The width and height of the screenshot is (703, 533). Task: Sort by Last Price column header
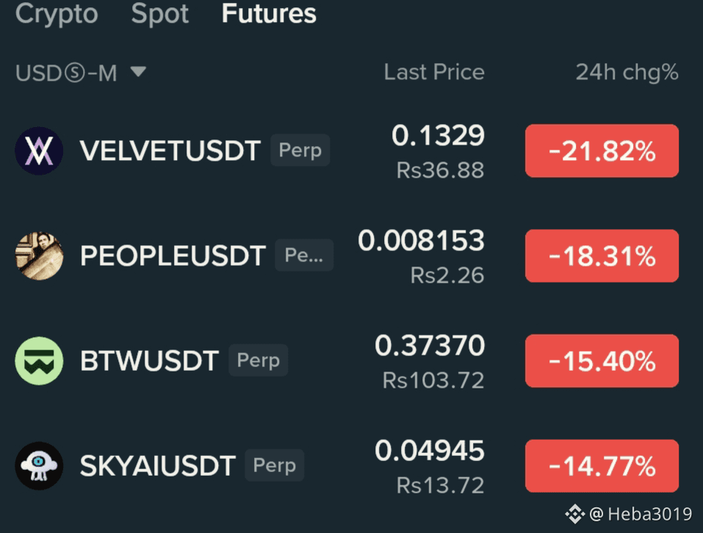(434, 72)
